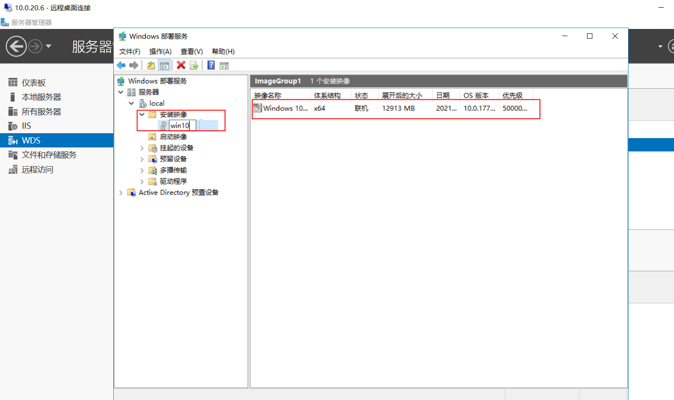This screenshot has width=674, height=400.
Task: Select the 安装映像 folder
Action: click(x=173, y=114)
